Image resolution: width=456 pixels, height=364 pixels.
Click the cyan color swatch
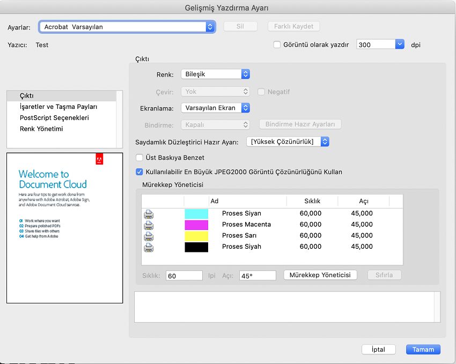196,214
